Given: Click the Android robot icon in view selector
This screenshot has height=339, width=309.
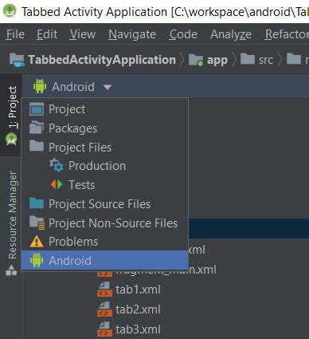Looking at the screenshot, I should 40,86.
